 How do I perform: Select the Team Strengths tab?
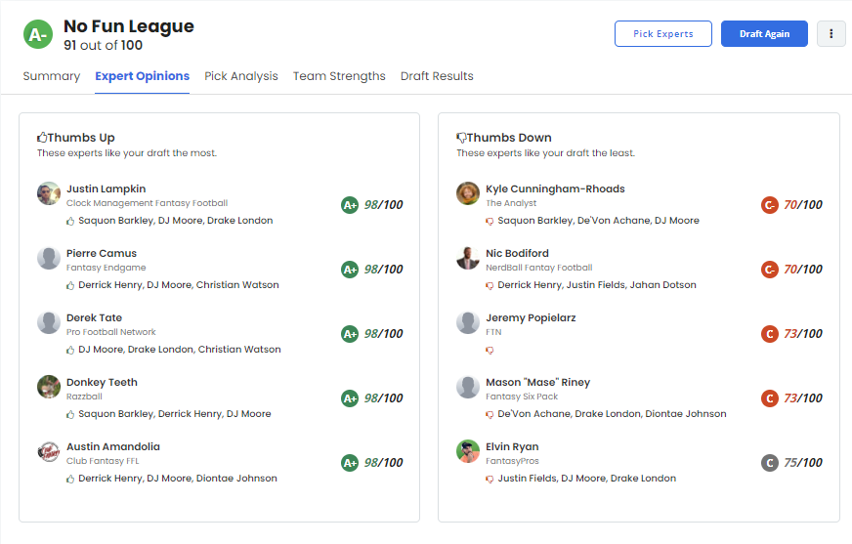click(x=339, y=76)
